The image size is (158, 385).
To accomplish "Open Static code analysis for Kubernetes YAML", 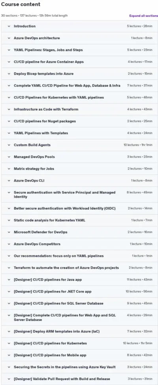I will [x=49, y=220].
